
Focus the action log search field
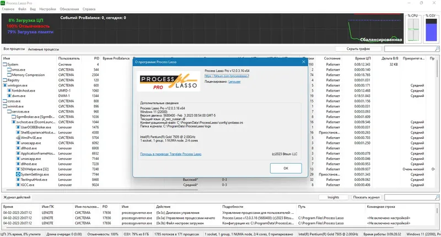pyautogui.click(x=409, y=197)
